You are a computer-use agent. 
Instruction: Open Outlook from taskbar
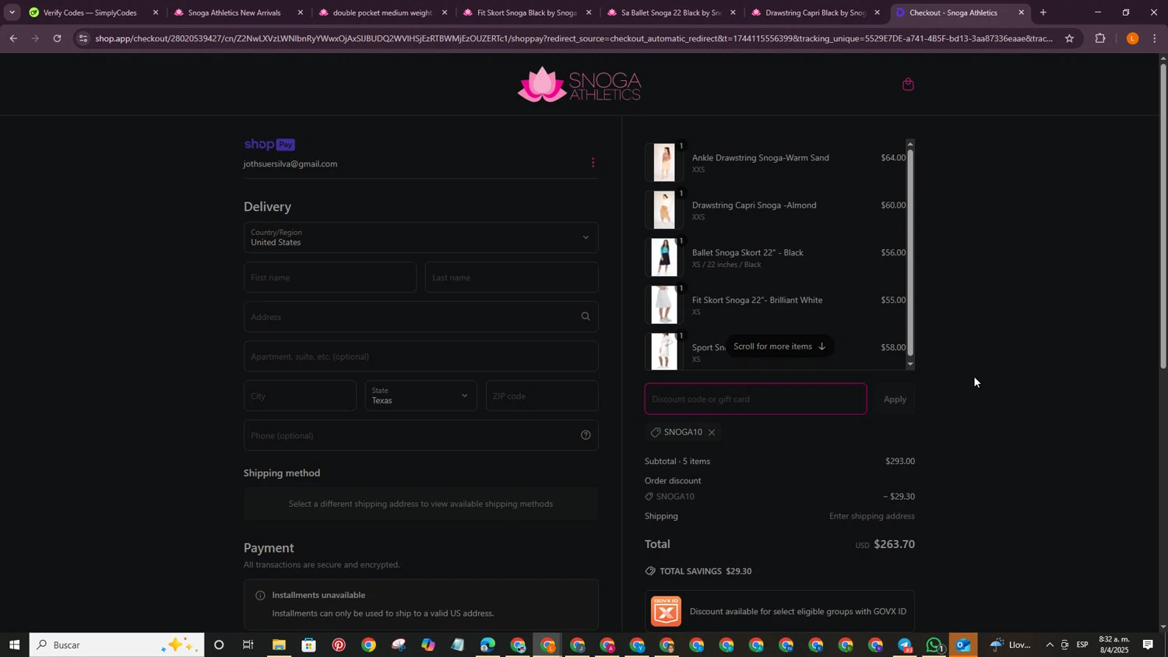[x=964, y=645]
